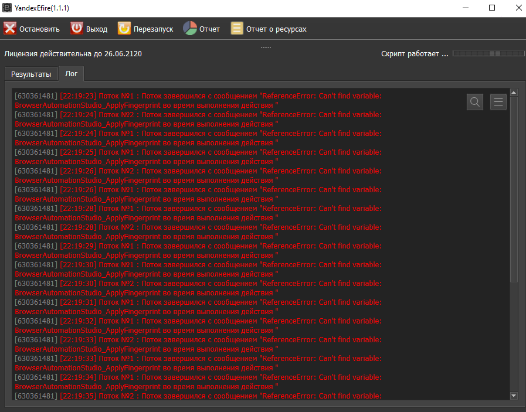Click the log vertical scrollbar thumb
Image resolution: width=526 pixels, height=412 pixels.
(514, 188)
